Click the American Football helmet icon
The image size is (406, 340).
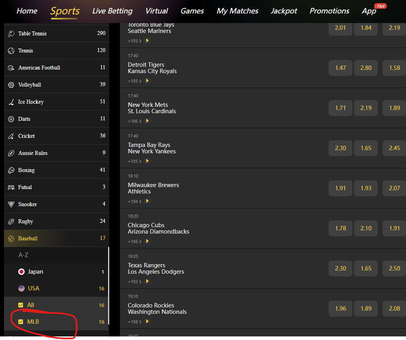(11, 68)
